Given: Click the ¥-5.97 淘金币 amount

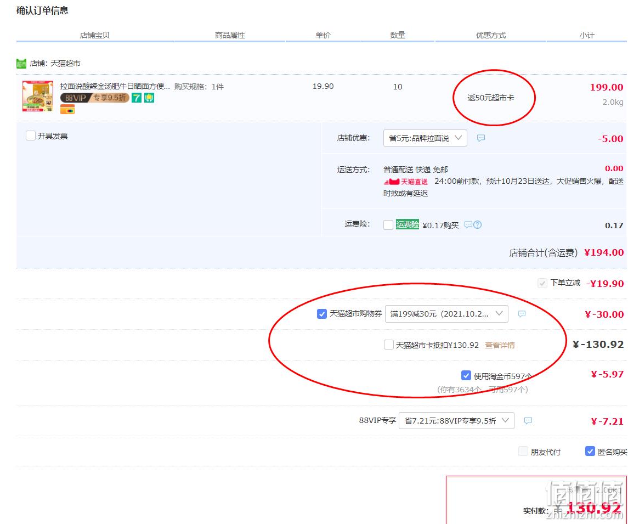Looking at the screenshot, I should [x=607, y=374].
